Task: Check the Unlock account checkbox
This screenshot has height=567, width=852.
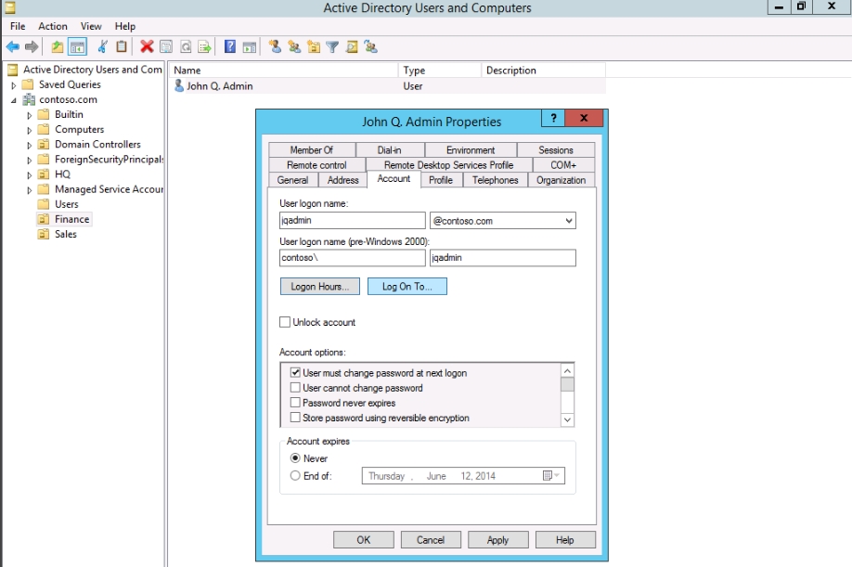Action: (x=285, y=323)
